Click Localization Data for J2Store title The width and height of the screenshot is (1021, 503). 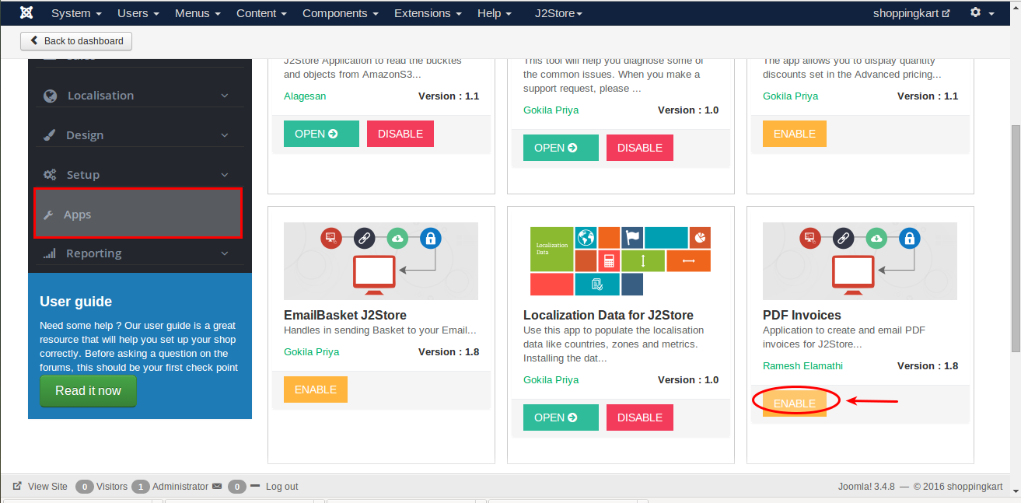[x=608, y=315]
